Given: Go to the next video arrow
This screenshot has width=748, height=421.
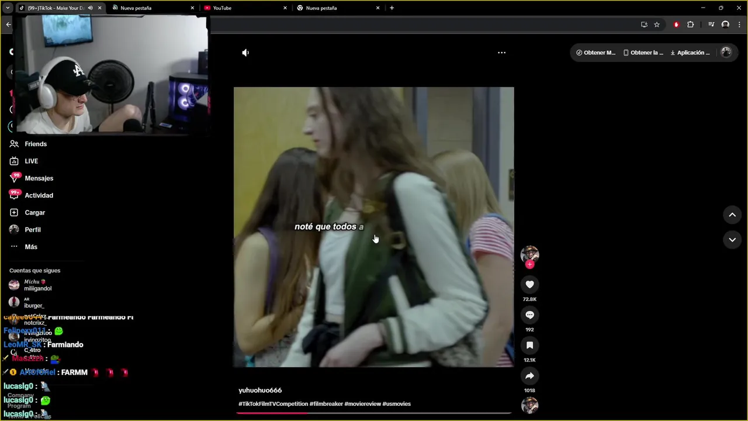Looking at the screenshot, I should click(x=732, y=240).
